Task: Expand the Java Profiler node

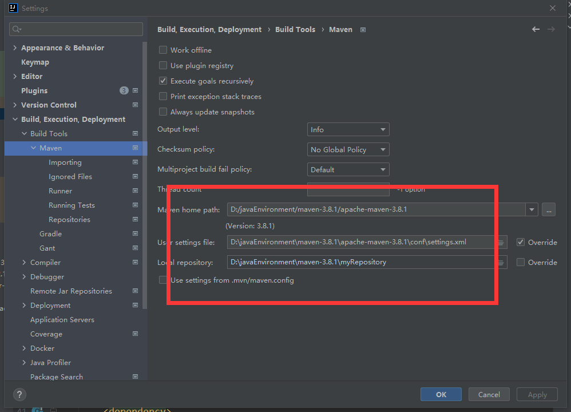Action: click(x=24, y=362)
